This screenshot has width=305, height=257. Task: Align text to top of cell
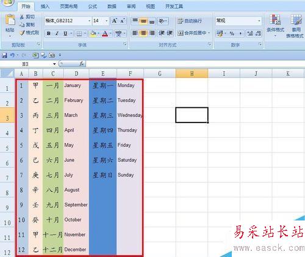(x=135, y=21)
